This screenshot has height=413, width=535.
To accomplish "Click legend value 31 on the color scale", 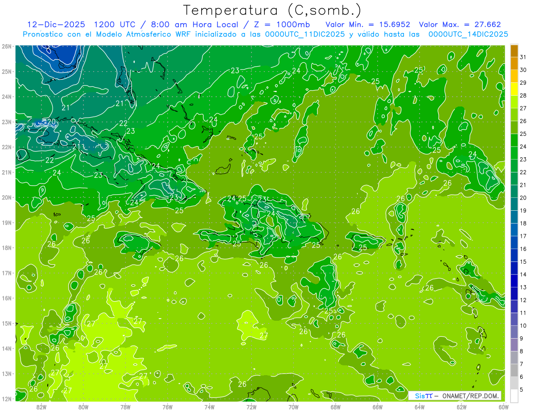I will 523,57.
